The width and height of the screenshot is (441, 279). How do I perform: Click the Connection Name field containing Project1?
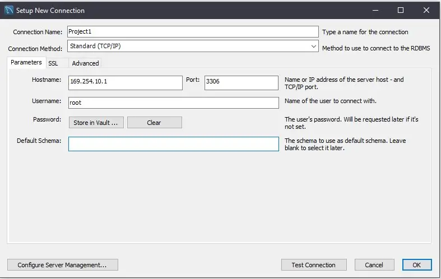[x=193, y=32]
